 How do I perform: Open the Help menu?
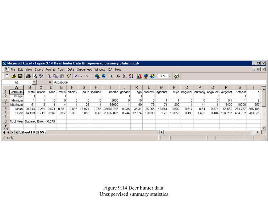pyautogui.click(x=118, y=70)
